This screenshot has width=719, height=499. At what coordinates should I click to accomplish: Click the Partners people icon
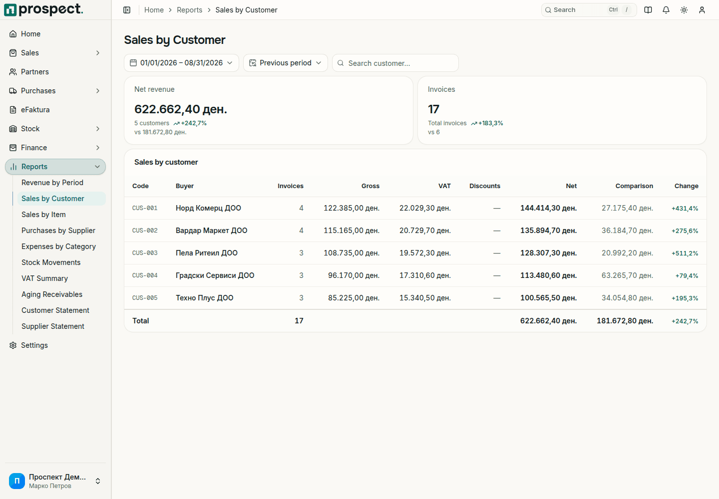pyautogui.click(x=13, y=72)
